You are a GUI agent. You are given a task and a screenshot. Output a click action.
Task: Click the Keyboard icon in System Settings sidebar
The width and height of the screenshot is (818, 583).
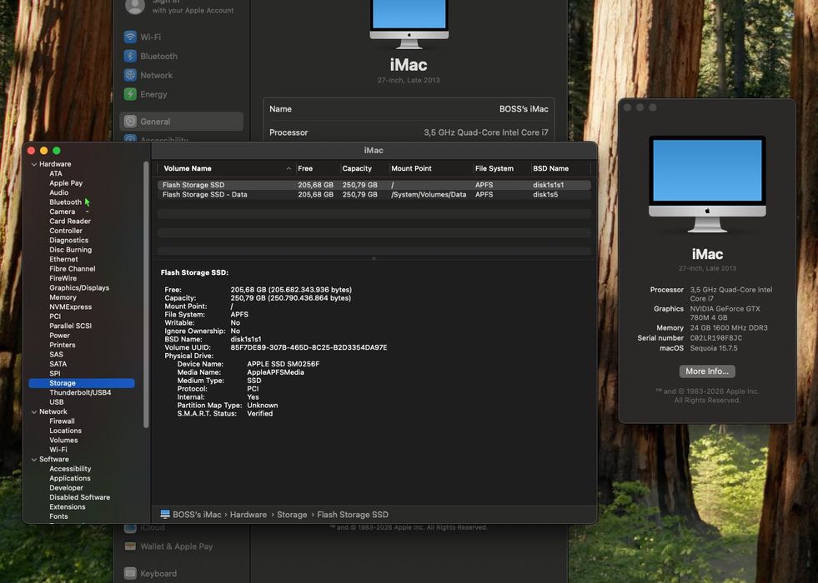tap(130, 573)
